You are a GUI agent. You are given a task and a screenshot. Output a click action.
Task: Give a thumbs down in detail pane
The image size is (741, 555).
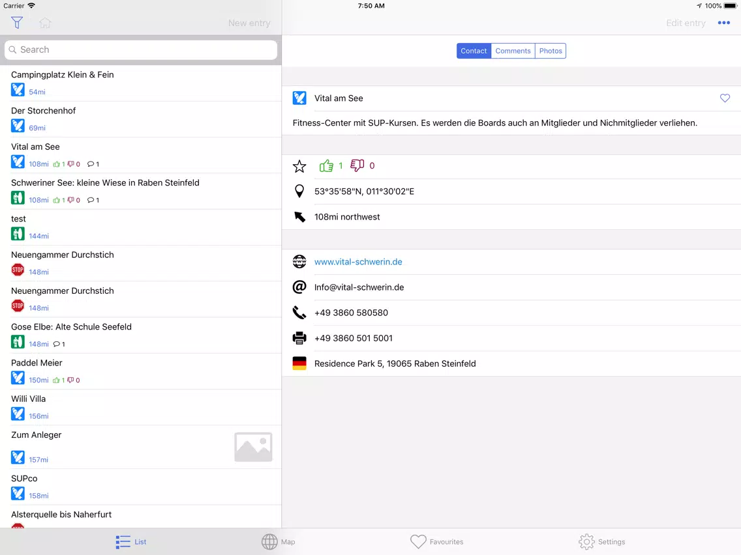tap(357, 165)
